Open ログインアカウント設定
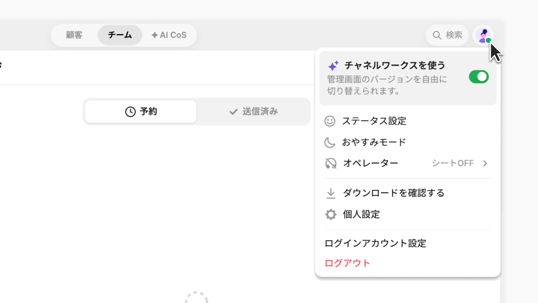 (x=376, y=243)
